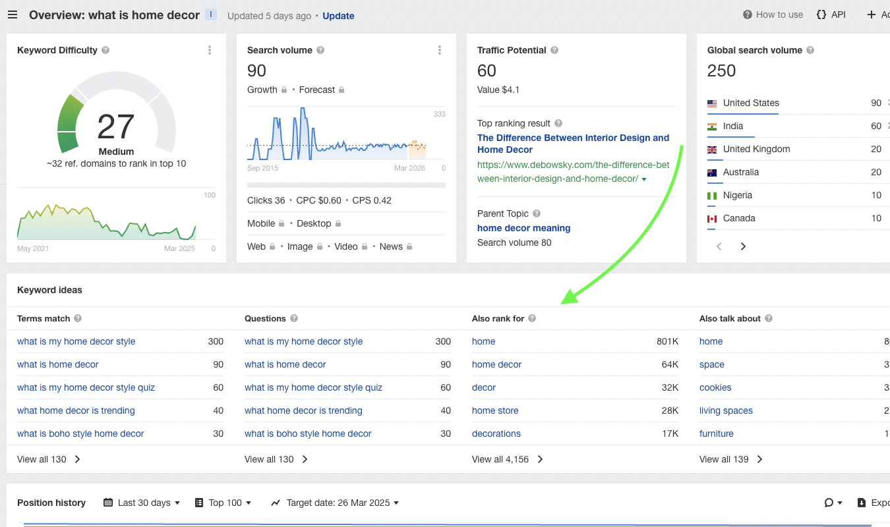Click the Keyword Difficulty help icon
The height and width of the screenshot is (527, 890).
pyautogui.click(x=105, y=50)
